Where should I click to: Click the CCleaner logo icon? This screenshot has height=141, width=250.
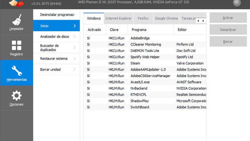[x=16, y=3]
